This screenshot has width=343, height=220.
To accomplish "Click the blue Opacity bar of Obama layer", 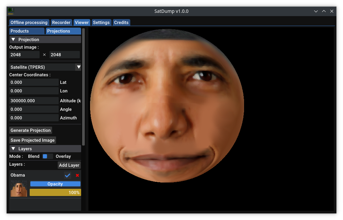I will [x=55, y=184].
